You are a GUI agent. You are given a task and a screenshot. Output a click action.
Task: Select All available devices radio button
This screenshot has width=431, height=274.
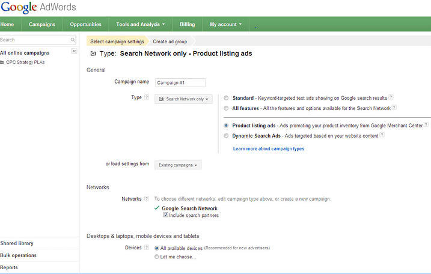(157, 248)
